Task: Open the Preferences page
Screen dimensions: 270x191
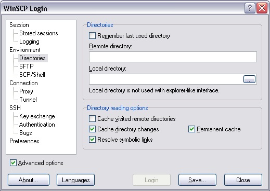Action: pyautogui.click(x=24, y=141)
